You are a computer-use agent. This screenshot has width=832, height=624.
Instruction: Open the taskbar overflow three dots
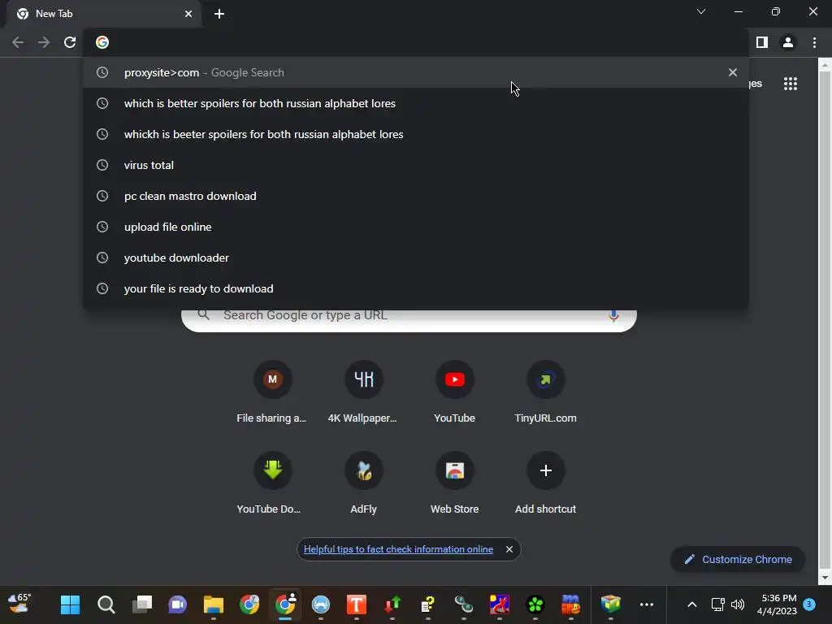[x=646, y=604]
